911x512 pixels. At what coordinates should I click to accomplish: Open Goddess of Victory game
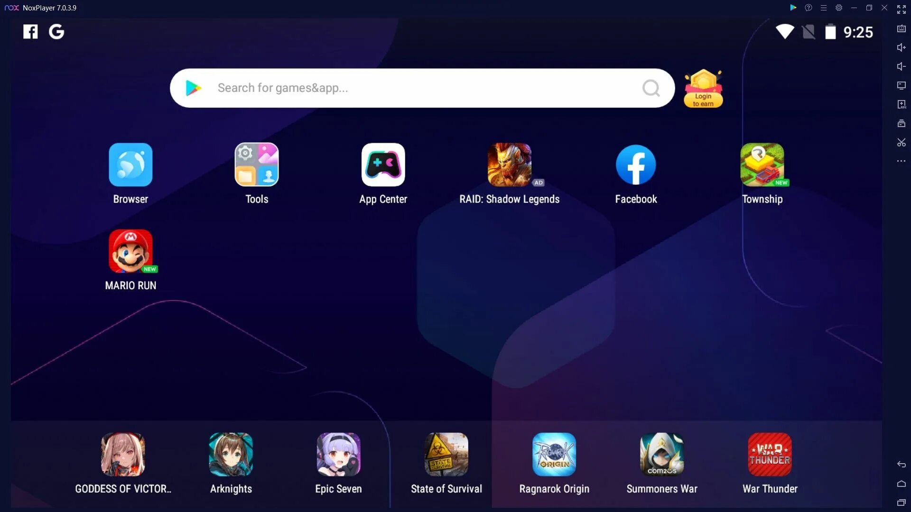(x=123, y=455)
